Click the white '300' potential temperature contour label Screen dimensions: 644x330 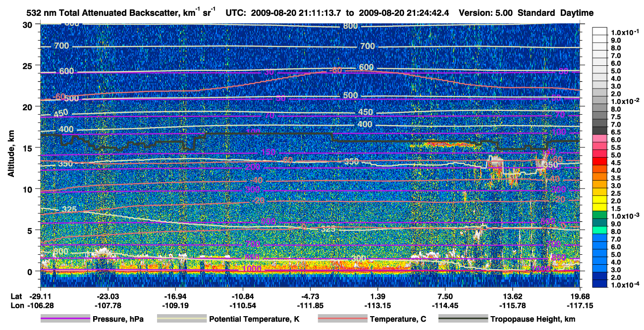358,258
